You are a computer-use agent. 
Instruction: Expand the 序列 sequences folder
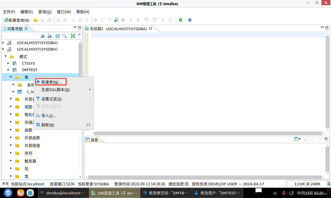coord(11,153)
